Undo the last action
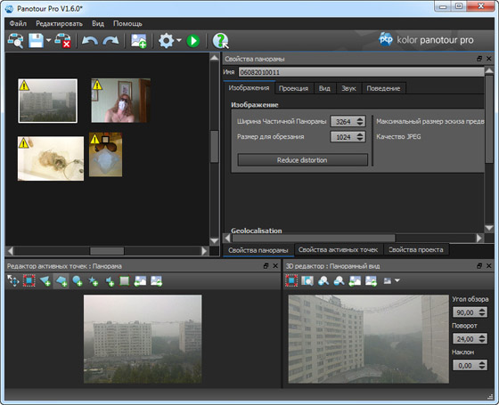Viewport: 499px width, 405px height. (x=90, y=41)
